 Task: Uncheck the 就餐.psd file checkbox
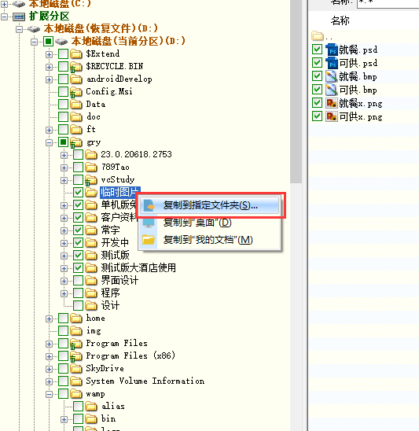[317, 50]
